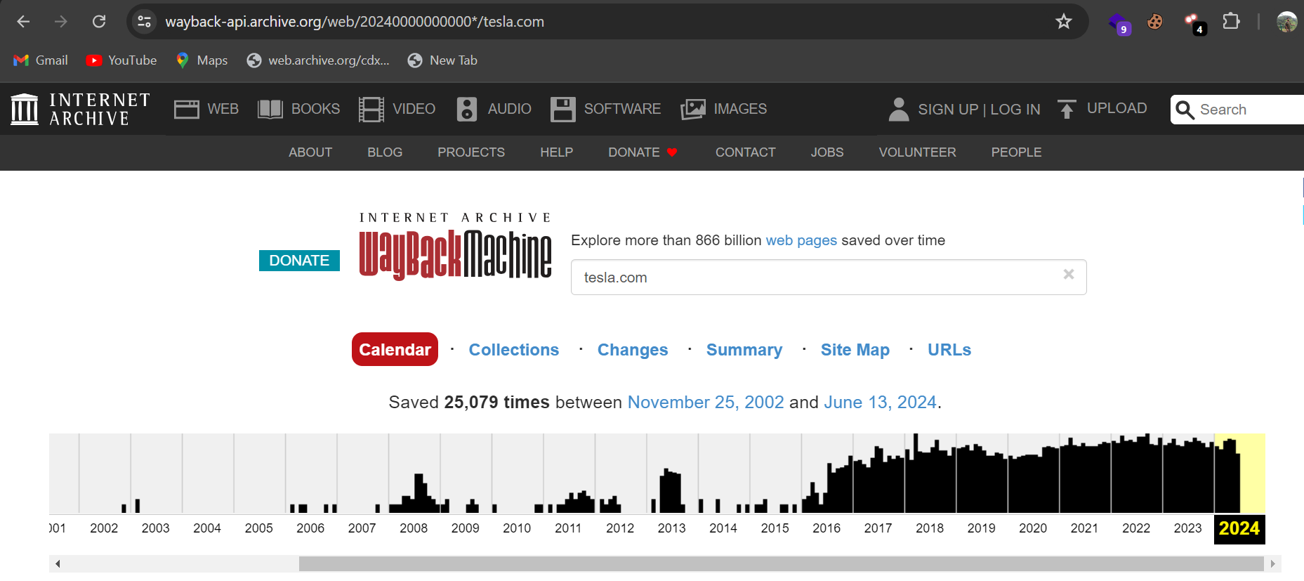Open the web.archive.org/cdx bookmark
1304x581 pixels.
point(318,60)
